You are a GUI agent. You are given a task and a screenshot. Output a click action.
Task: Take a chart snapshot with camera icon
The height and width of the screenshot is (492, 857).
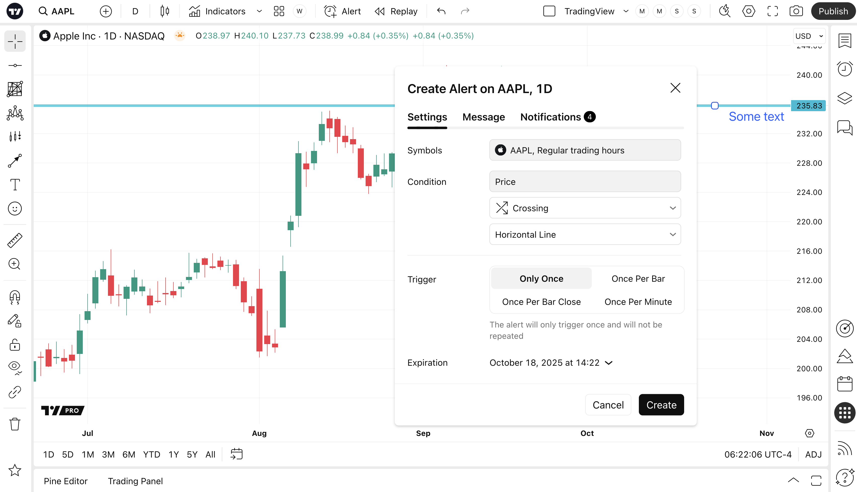coord(796,11)
